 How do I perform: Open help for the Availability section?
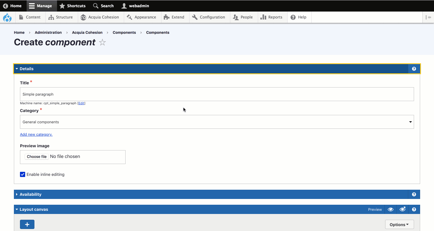click(414, 194)
